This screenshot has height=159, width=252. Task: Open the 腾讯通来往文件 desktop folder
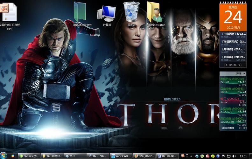[x=82, y=14]
